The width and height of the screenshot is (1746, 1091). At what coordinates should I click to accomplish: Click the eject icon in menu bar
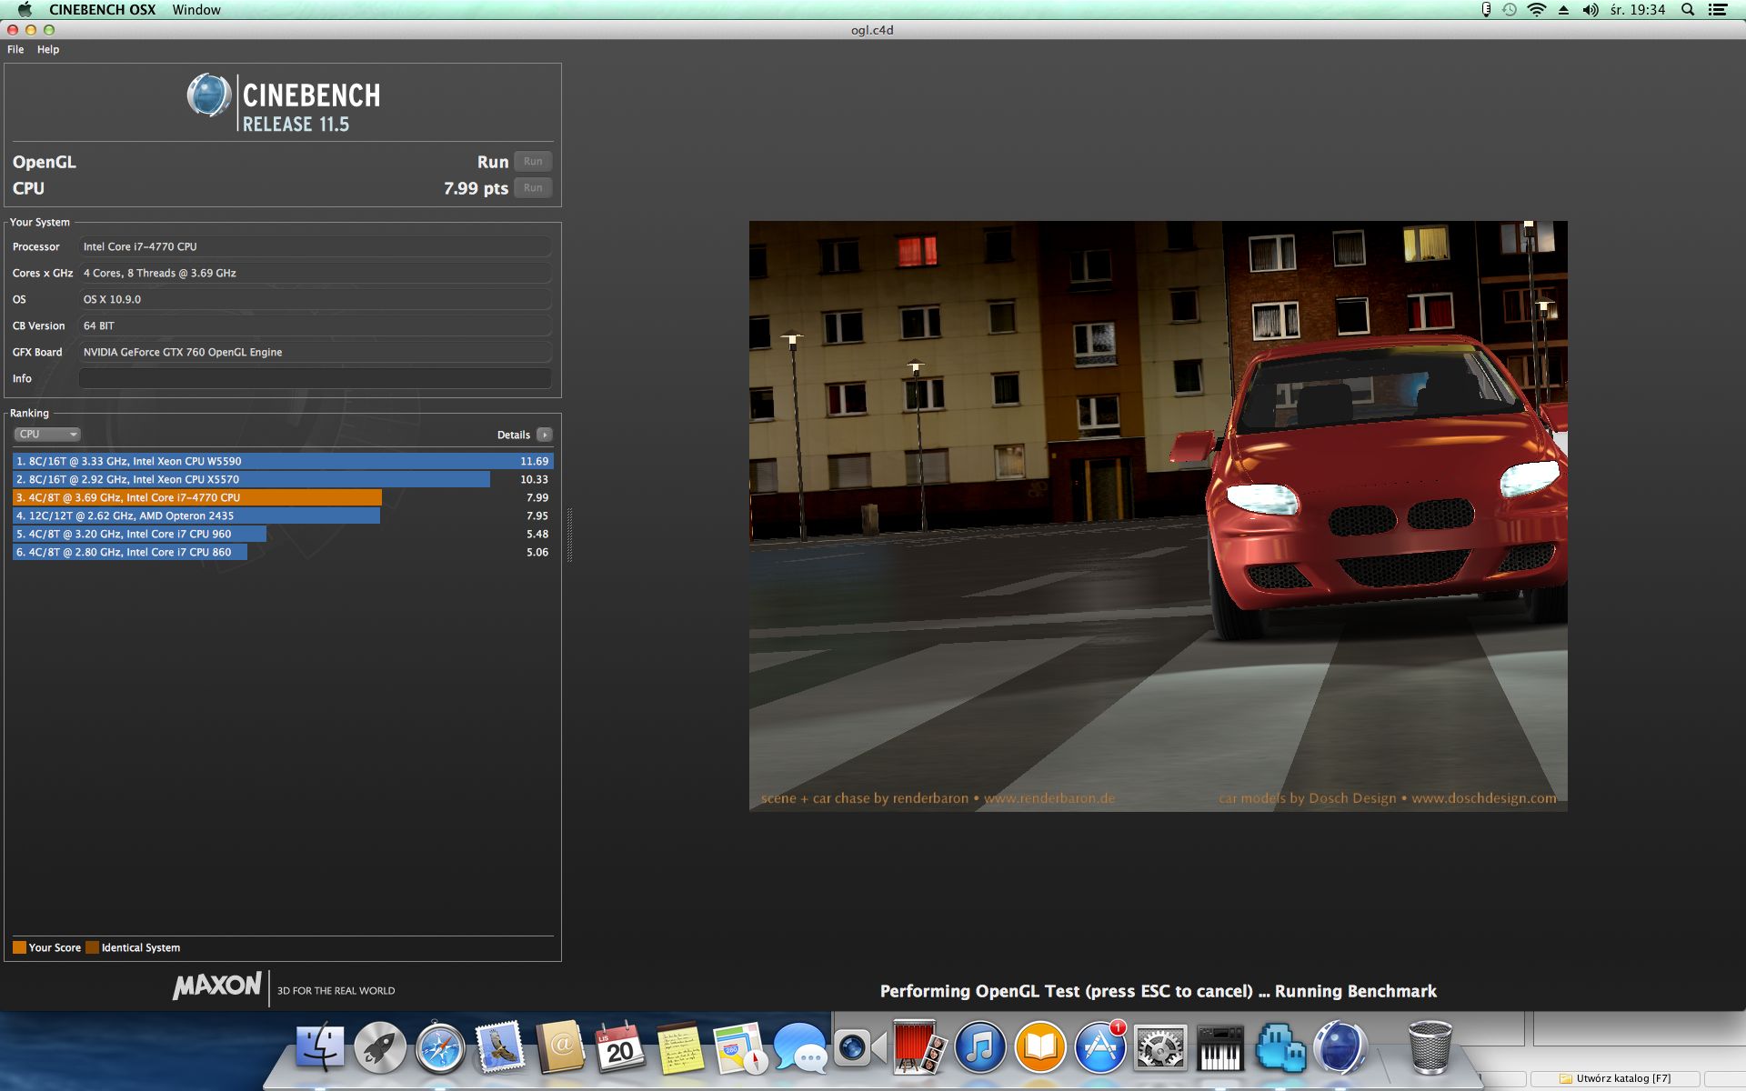1563,10
